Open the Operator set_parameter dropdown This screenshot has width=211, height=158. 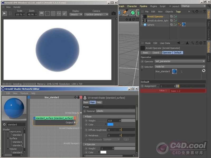180,61
